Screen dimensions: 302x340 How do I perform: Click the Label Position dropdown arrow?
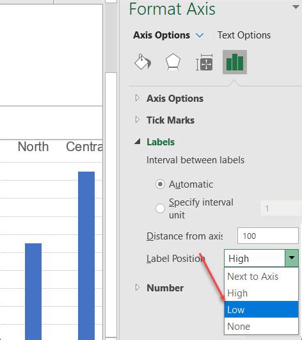(x=292, y=258)
